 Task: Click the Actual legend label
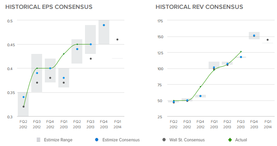241,140
